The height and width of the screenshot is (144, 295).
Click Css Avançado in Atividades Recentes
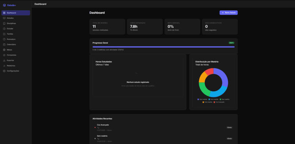point(103,125)
